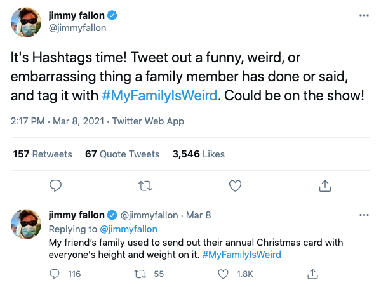View the 157 Retweets list
This screenshot has height=287, width=381.
(43, 154)
